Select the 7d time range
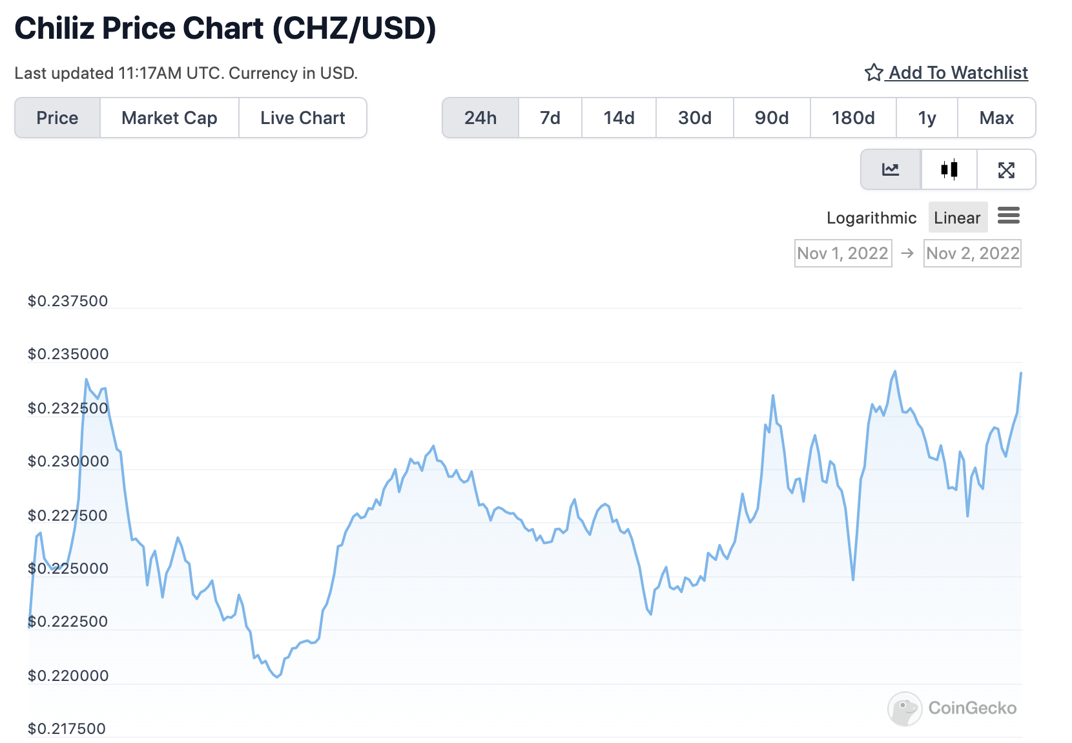 pos(550,118)
